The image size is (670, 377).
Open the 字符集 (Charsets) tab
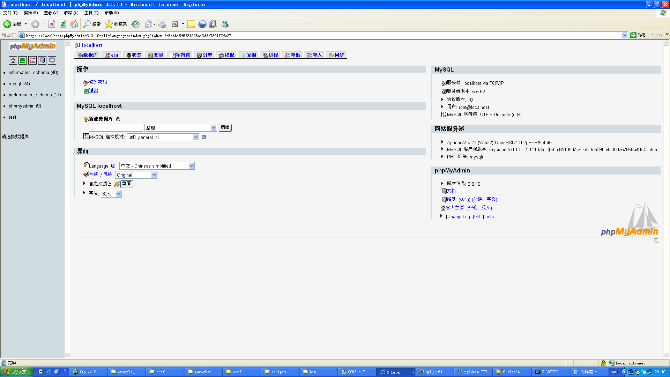(x=180, y=55)
